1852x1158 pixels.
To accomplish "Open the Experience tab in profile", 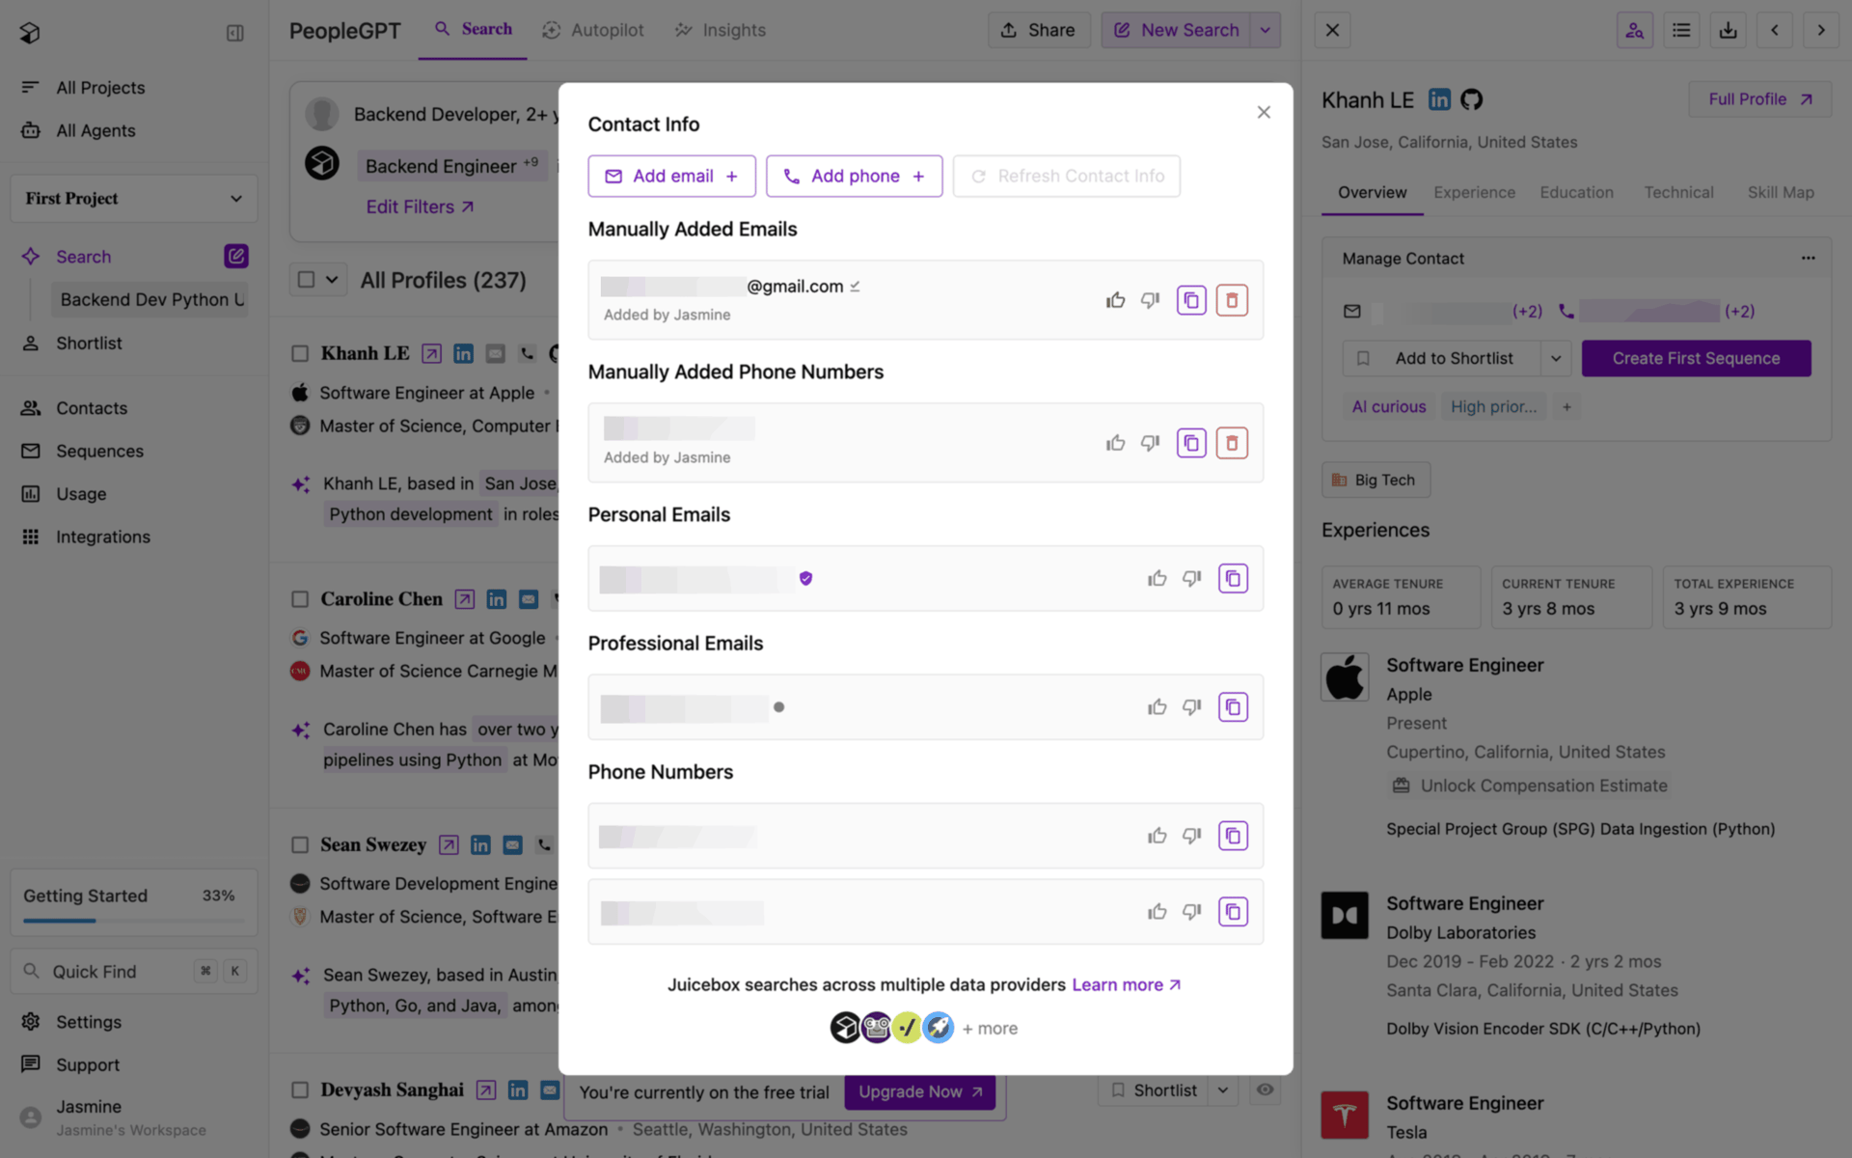I will tap(1474, 192).
